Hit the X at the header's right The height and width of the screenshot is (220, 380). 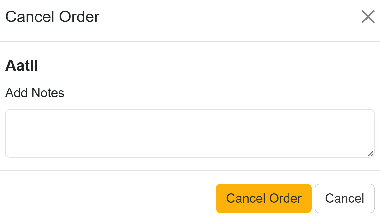click(x=368, y=17)
